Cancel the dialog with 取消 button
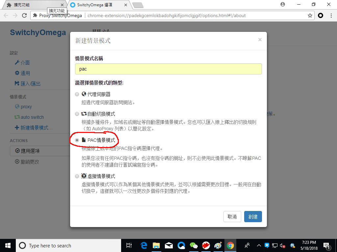The width and height of the screenshot is (337, 252). click(232, 217)
